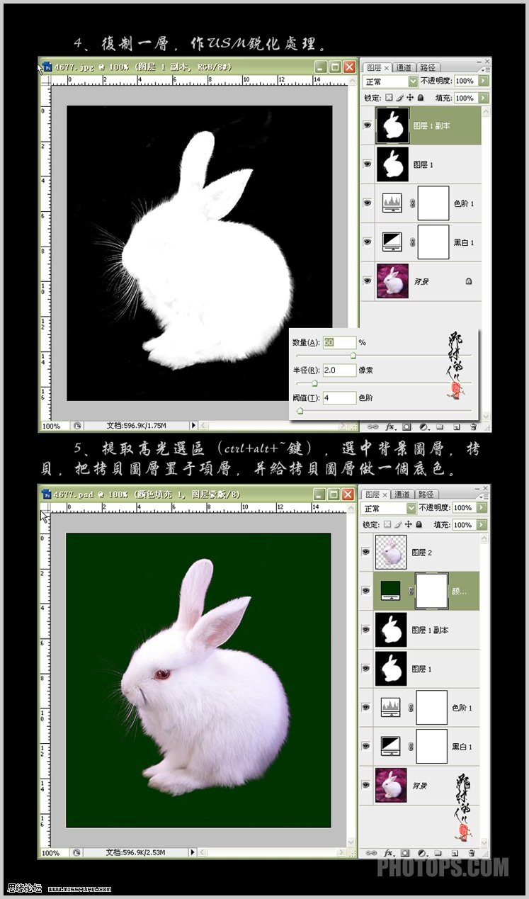Image resolution: width=529 pixels, height=899 pixels.
Task: Click link layers icon at lower Layers panel bottom
Action: pyautogui.click(x=372, y=853)
